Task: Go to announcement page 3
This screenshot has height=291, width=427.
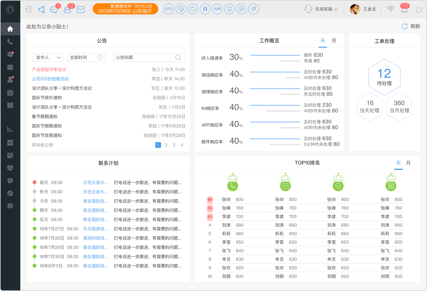Action: [174, 145]
